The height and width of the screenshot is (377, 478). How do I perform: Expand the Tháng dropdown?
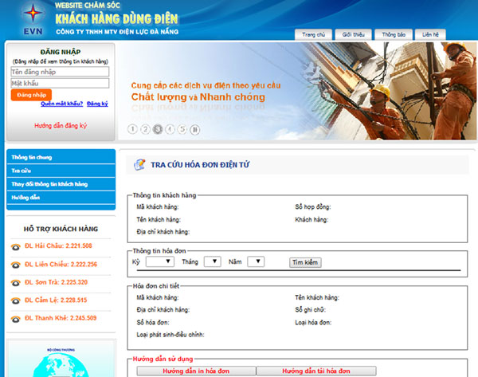(x=213, y=261)
